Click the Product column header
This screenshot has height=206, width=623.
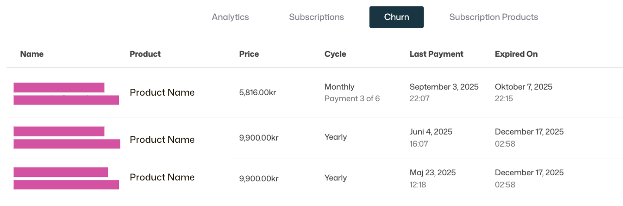[x=145, y=54]
